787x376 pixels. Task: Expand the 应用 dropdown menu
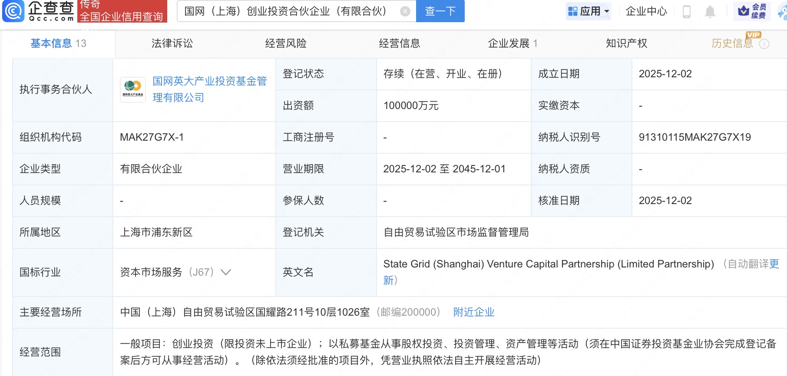coord(589,11)
